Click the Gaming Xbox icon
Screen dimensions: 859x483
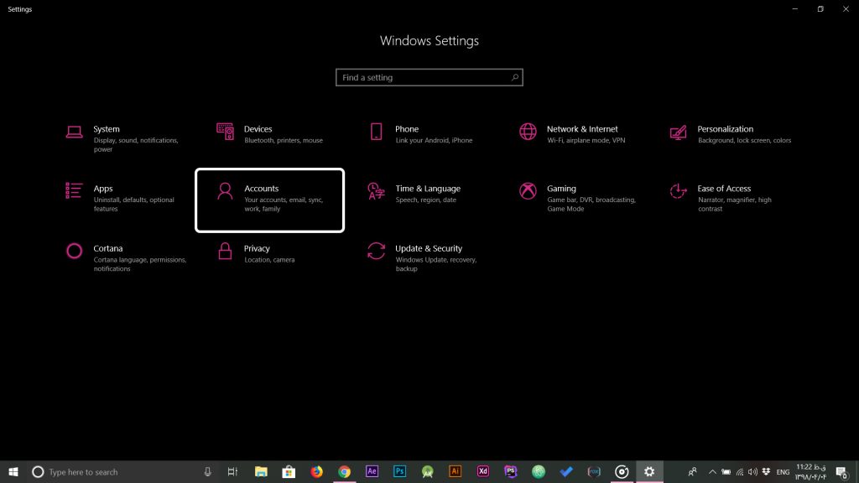click(x=528, y=191)
